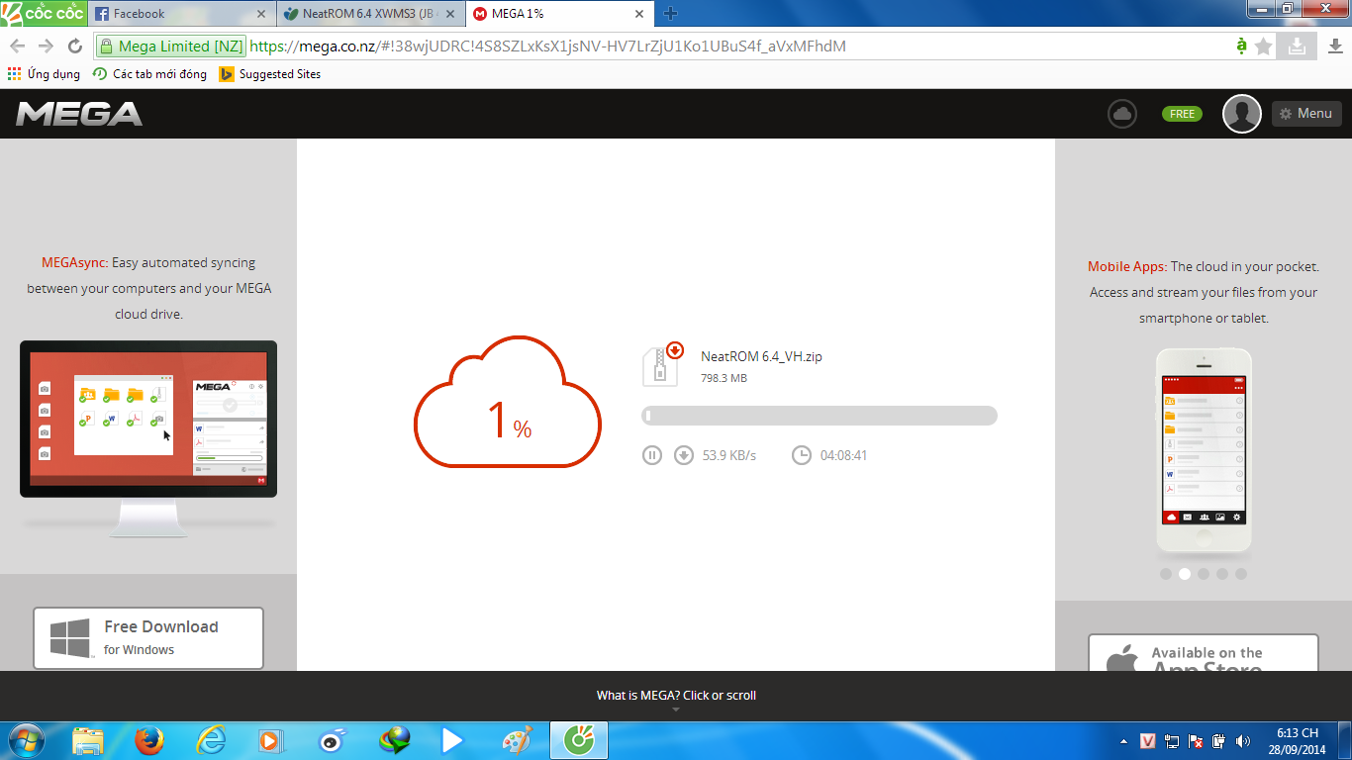The image size is (1352, 760).
Task: Open the Windows Start menu
Action: (25, 740)
